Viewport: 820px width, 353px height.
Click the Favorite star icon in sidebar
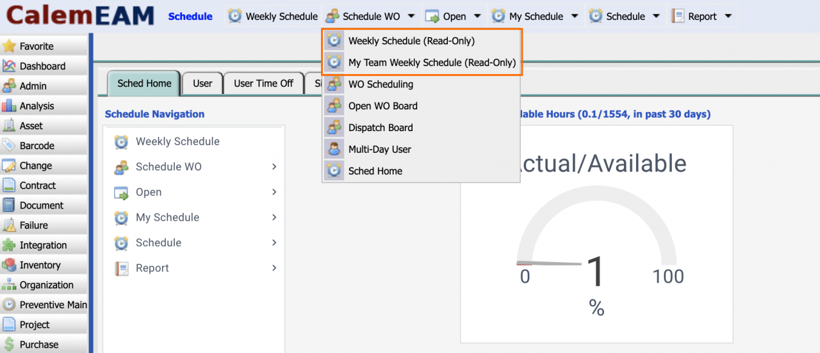[x=9, y=46]
